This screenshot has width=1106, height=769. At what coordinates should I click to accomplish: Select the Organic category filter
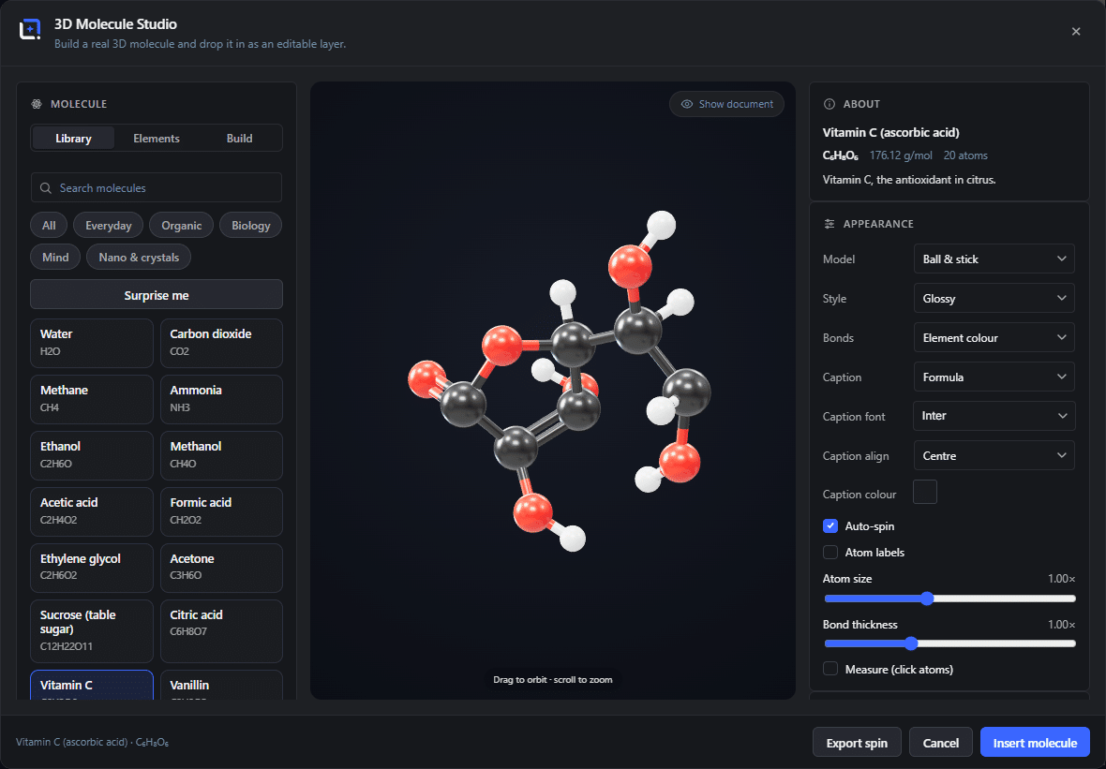pyautogui.click(x=181, y=226)
